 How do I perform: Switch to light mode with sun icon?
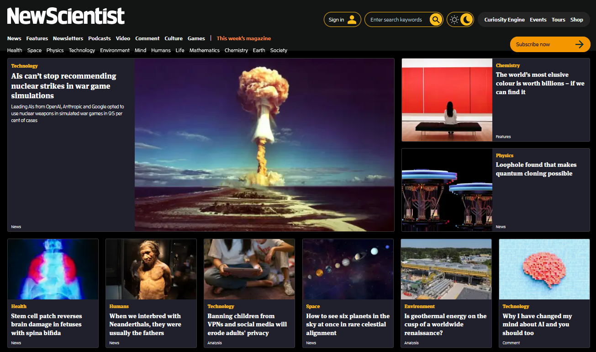point(454,20)
